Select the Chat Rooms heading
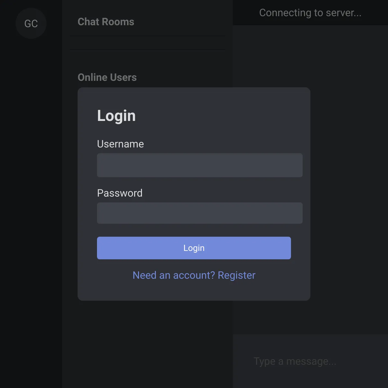This screenshot has width=388, height=388. pyautogui.click(x=106, y=22)
